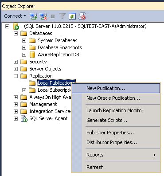Select the Security tree item
Viewport: 164px width, 176px height.
[x=38, y=62]
